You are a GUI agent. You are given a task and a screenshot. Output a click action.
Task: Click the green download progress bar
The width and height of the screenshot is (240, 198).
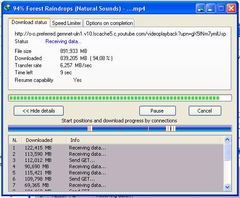tap(120, 98)
